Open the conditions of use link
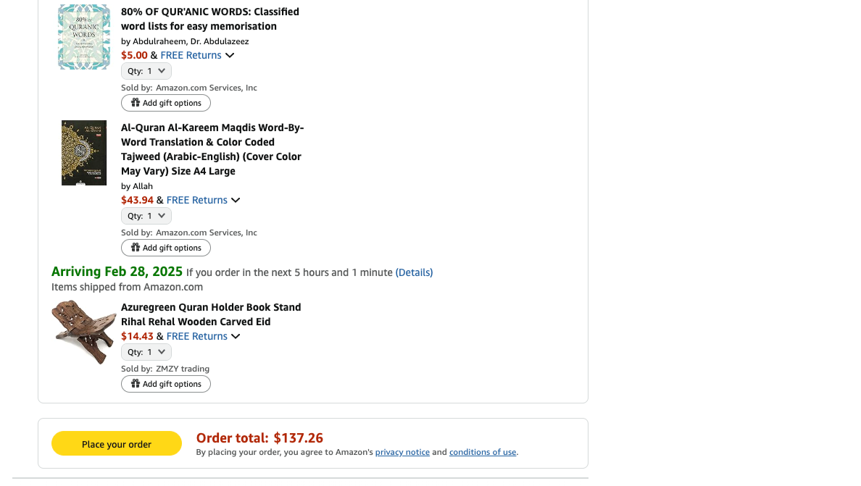 [483, 452]
